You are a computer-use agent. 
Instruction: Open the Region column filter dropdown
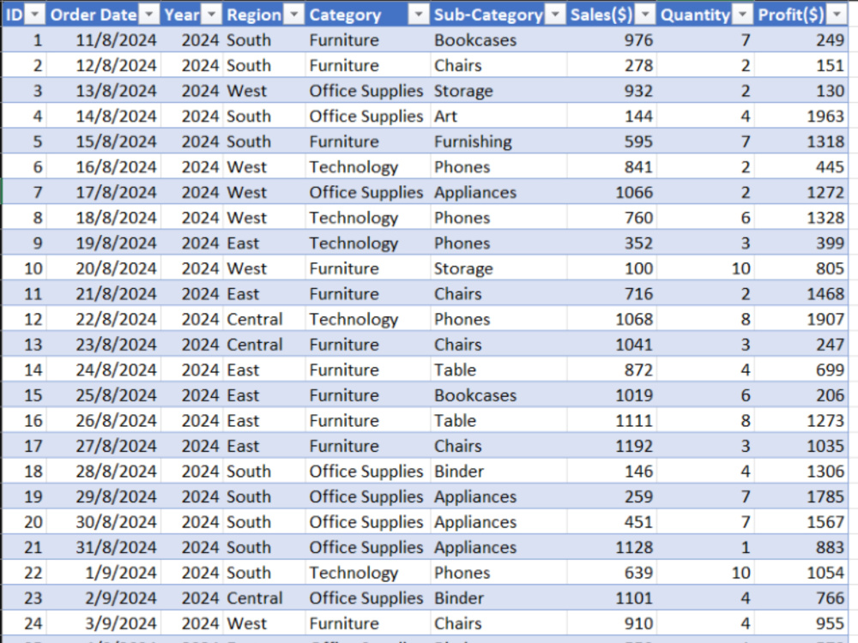coord(293,15)
